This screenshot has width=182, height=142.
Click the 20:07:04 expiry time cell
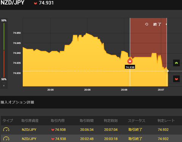(x=111, y=130)
